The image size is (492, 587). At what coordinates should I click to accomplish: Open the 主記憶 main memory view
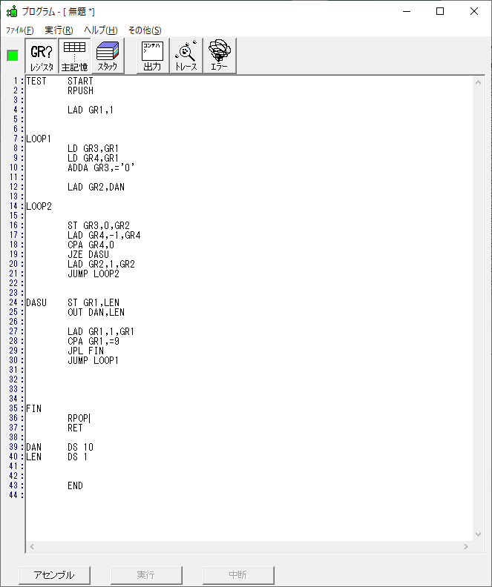(x=74, y=56)
